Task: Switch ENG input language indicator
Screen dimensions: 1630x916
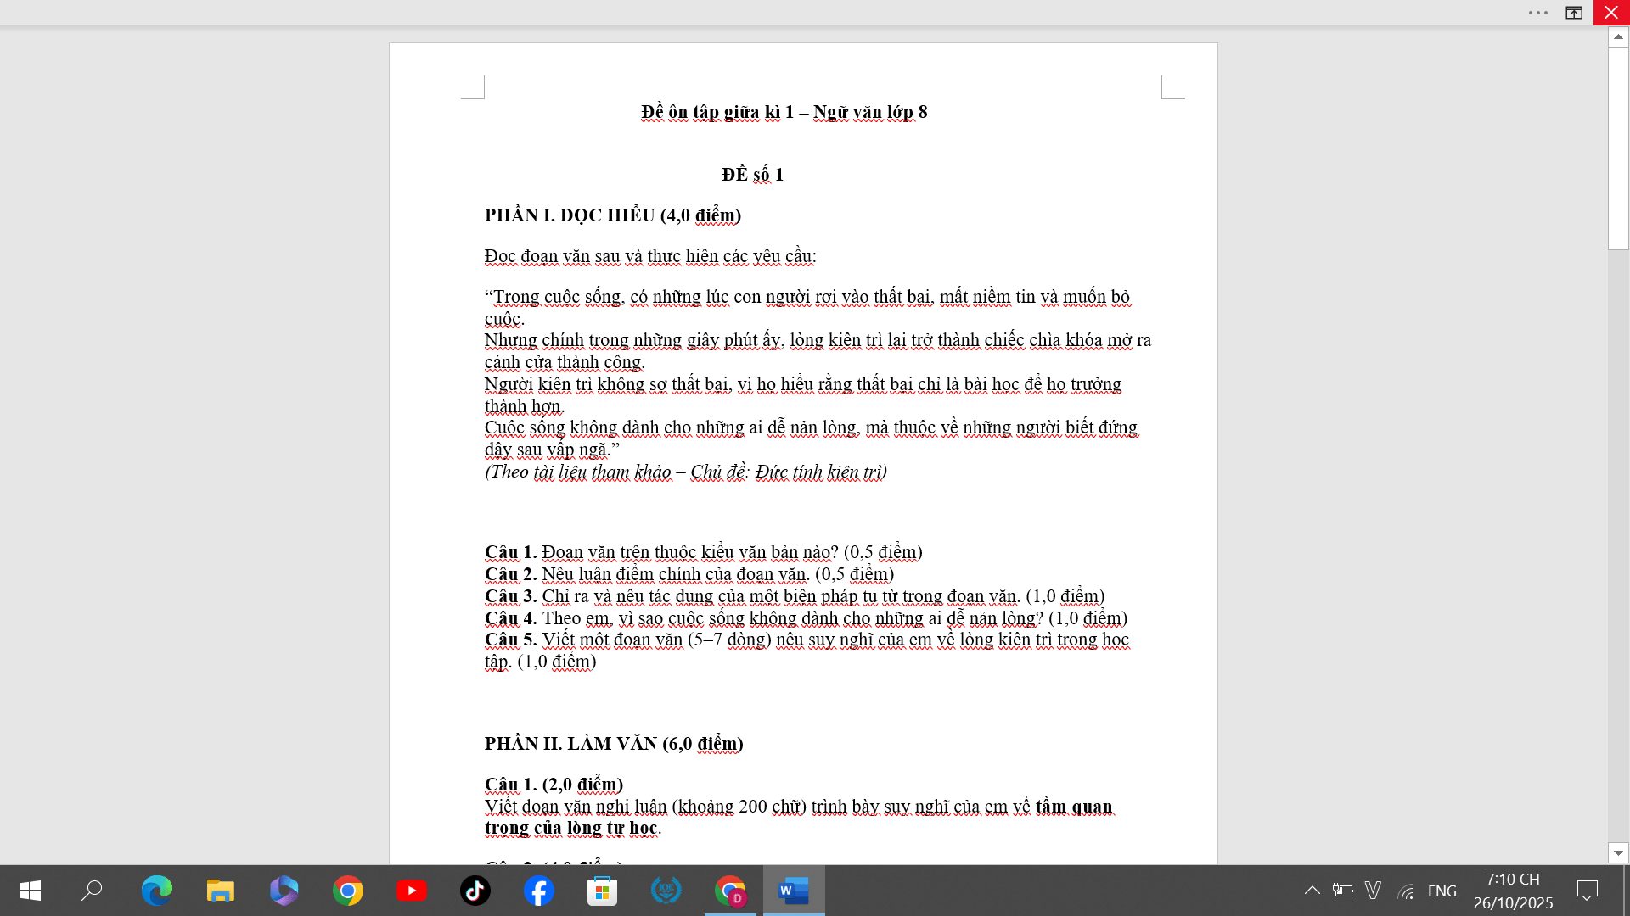Action: (1442, 891)
